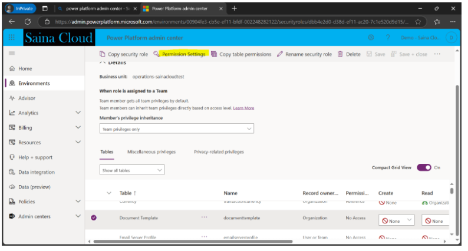Click the Home icon in sidebar
Screen dimensions: 468x251
[12, 68]
